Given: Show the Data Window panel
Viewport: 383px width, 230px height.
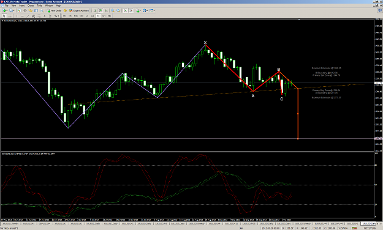Looking at the screenshot, I should pos(25,10).
